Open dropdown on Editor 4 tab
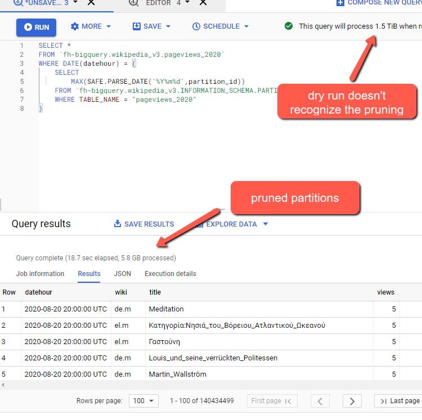The height and width of the screenshot is (420, 422). (x=187, y=2)
